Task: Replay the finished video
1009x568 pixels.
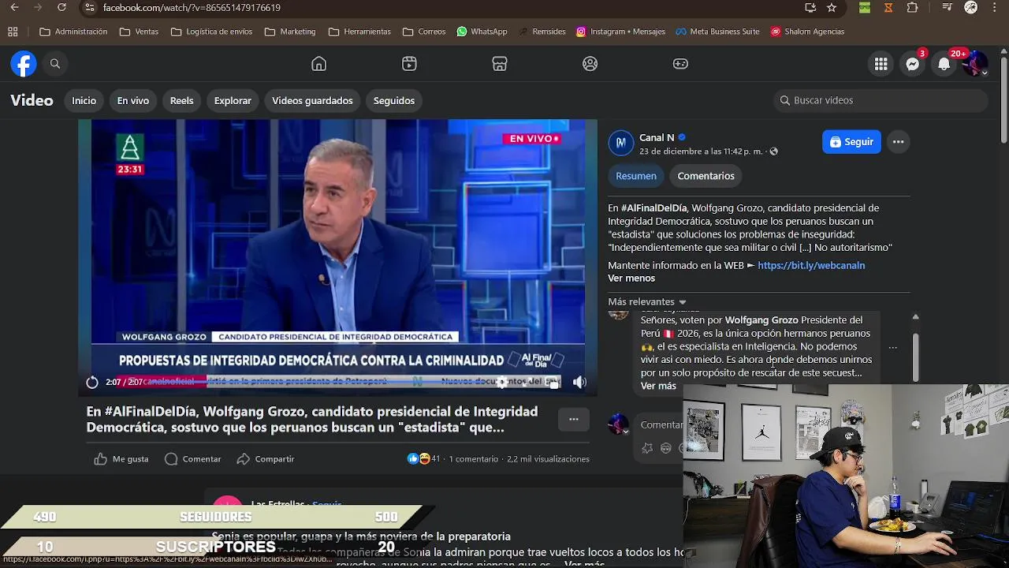Action: tap(92, 382)
